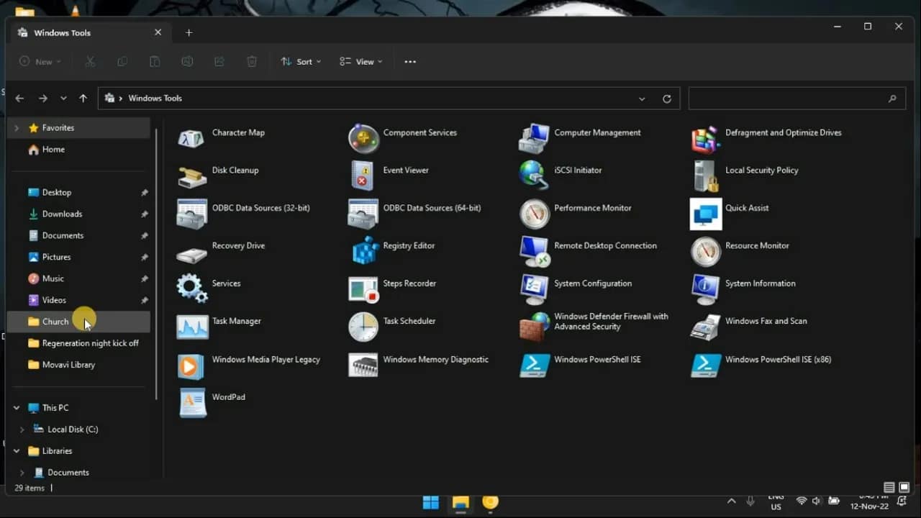The image size is (921, 518).
Task: Click inside the search box
Action: [791, 98]
